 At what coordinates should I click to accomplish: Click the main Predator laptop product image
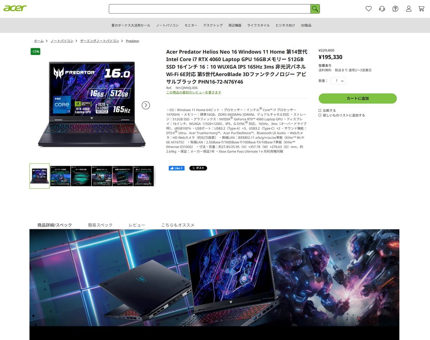point(92,104)
